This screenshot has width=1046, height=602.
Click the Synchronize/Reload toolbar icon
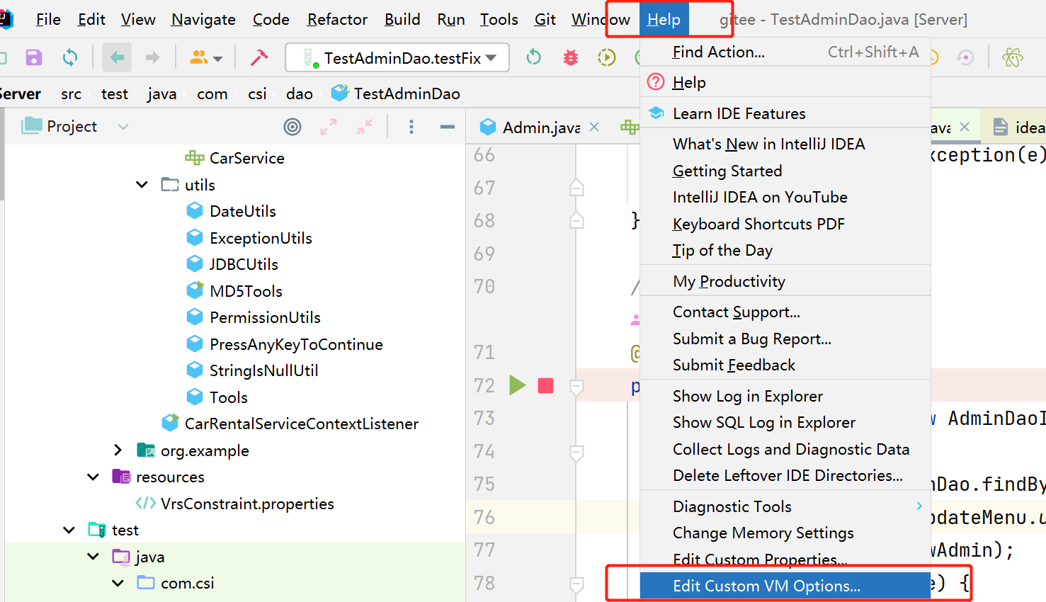click(70, 57)
